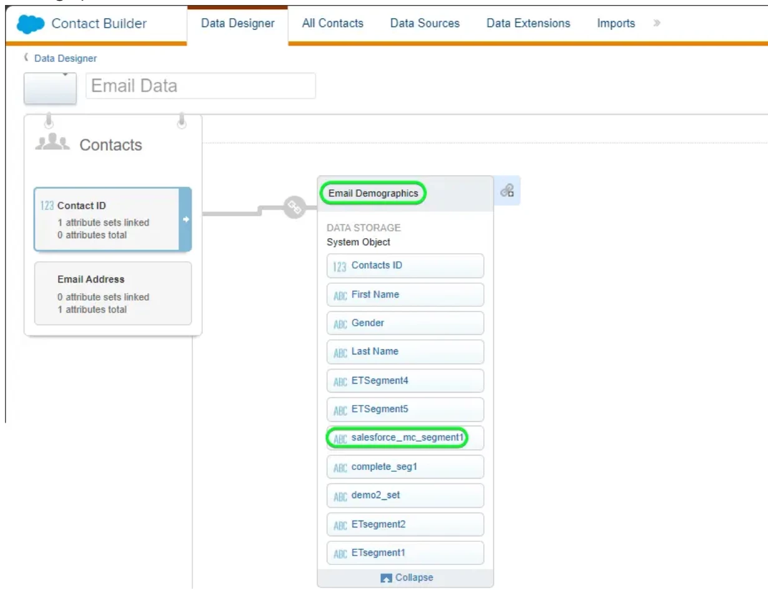Click the Email Data name field
The image size is (768, 610).
(x=200, y=86)
